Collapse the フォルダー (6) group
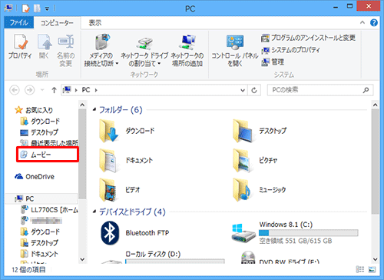Screen dimensions: 384x280 94,110
